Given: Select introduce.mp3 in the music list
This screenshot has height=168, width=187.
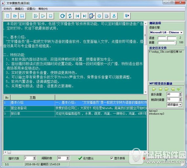Looking at the screenshot, I should (x=156, y=114).
